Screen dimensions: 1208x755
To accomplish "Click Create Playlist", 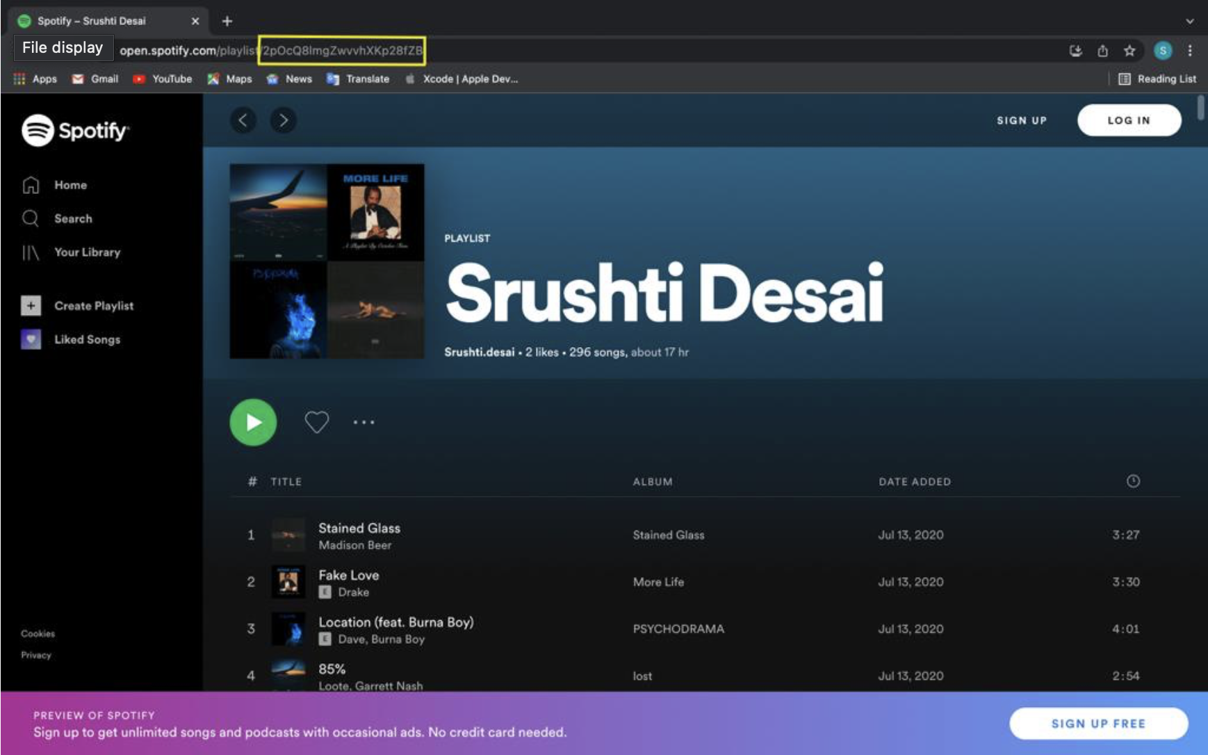I will click(77, 306).
